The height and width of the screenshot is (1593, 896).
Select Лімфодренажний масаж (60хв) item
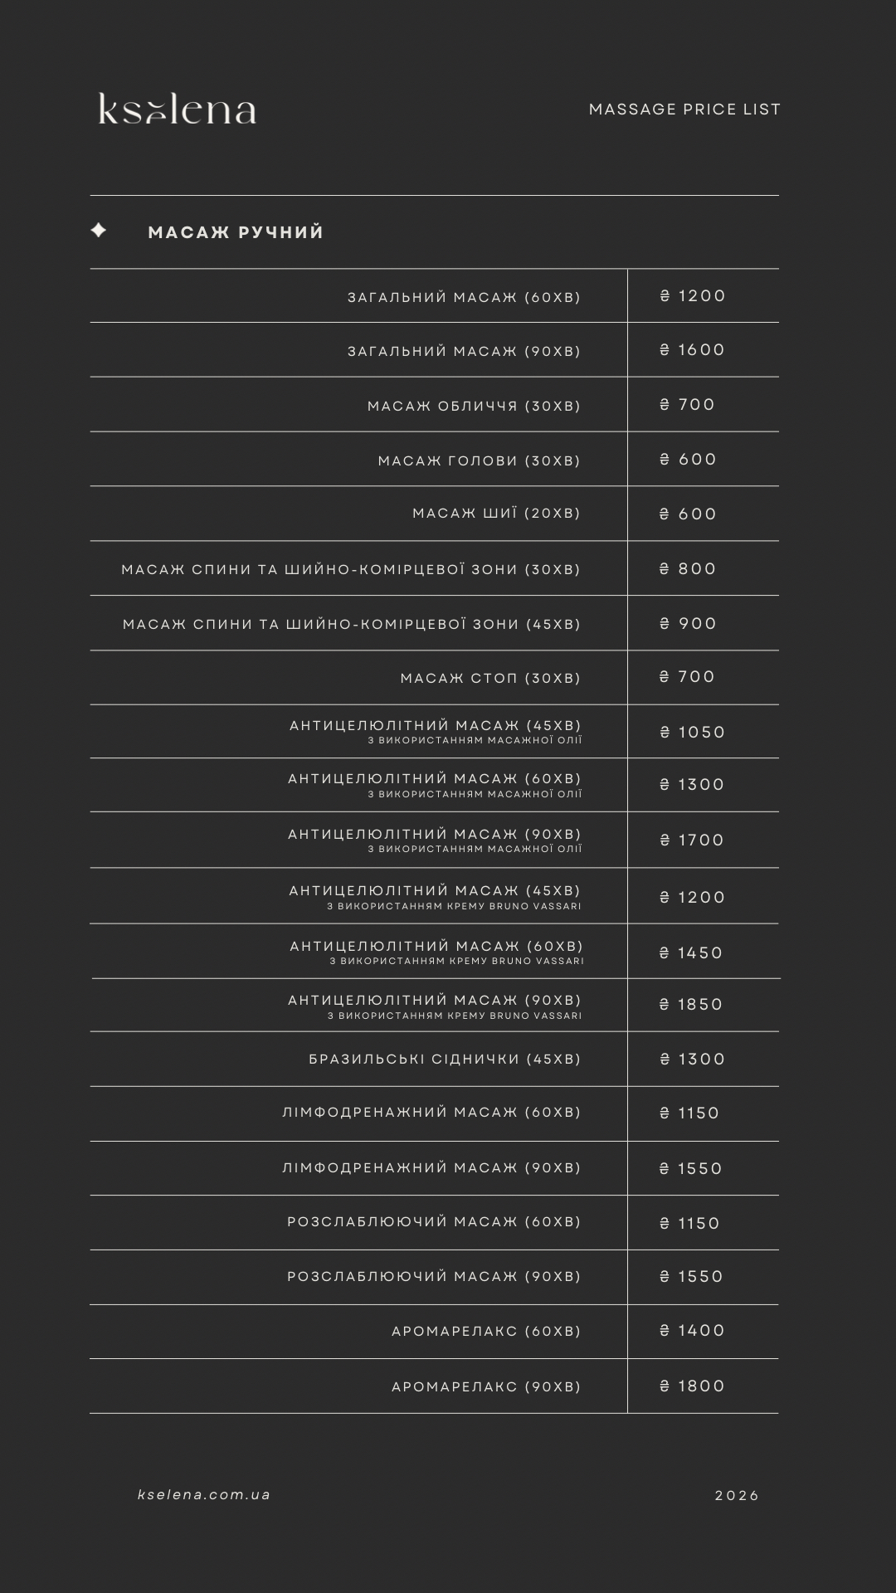coord(434,1113)
